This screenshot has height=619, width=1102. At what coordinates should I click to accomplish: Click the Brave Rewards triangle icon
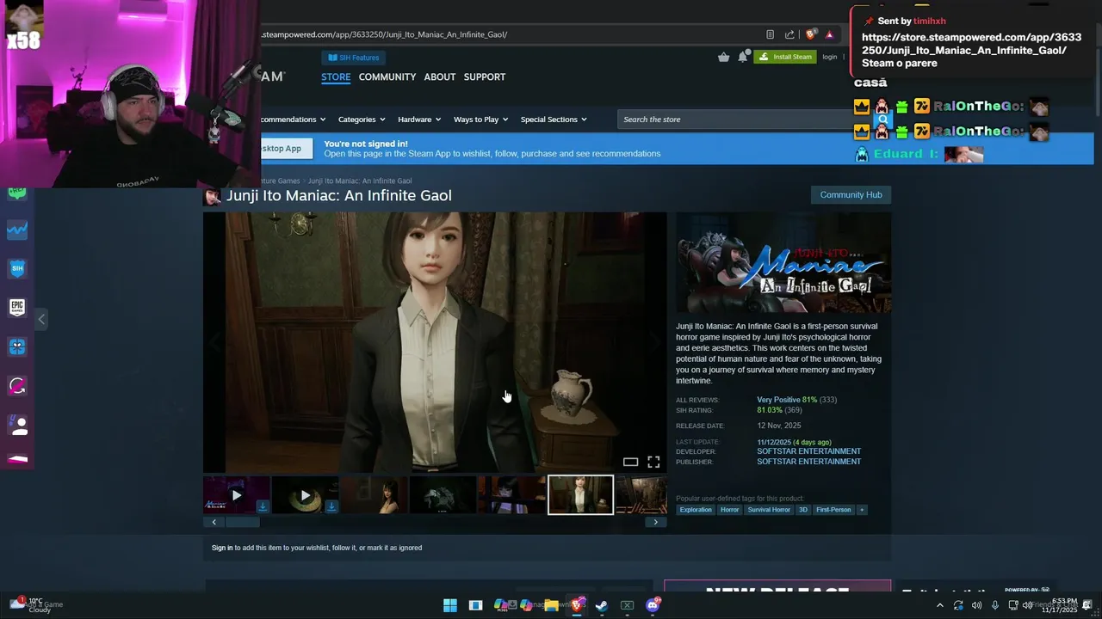tap(829, 34)
